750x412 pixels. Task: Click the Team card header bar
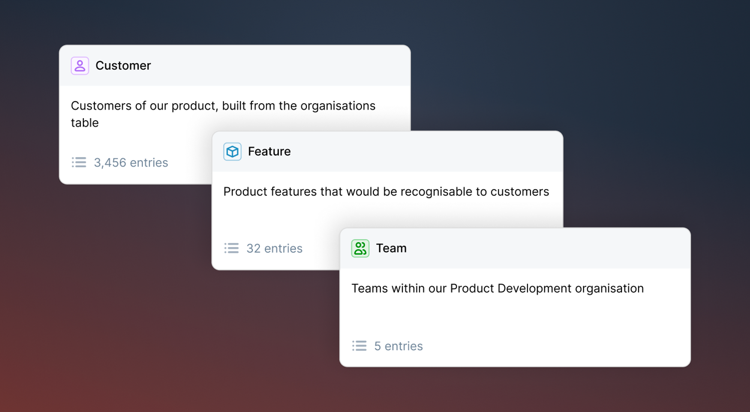[x=515, y=248]
